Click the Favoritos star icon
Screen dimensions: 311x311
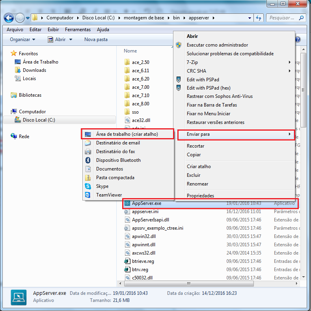(14, 53)
